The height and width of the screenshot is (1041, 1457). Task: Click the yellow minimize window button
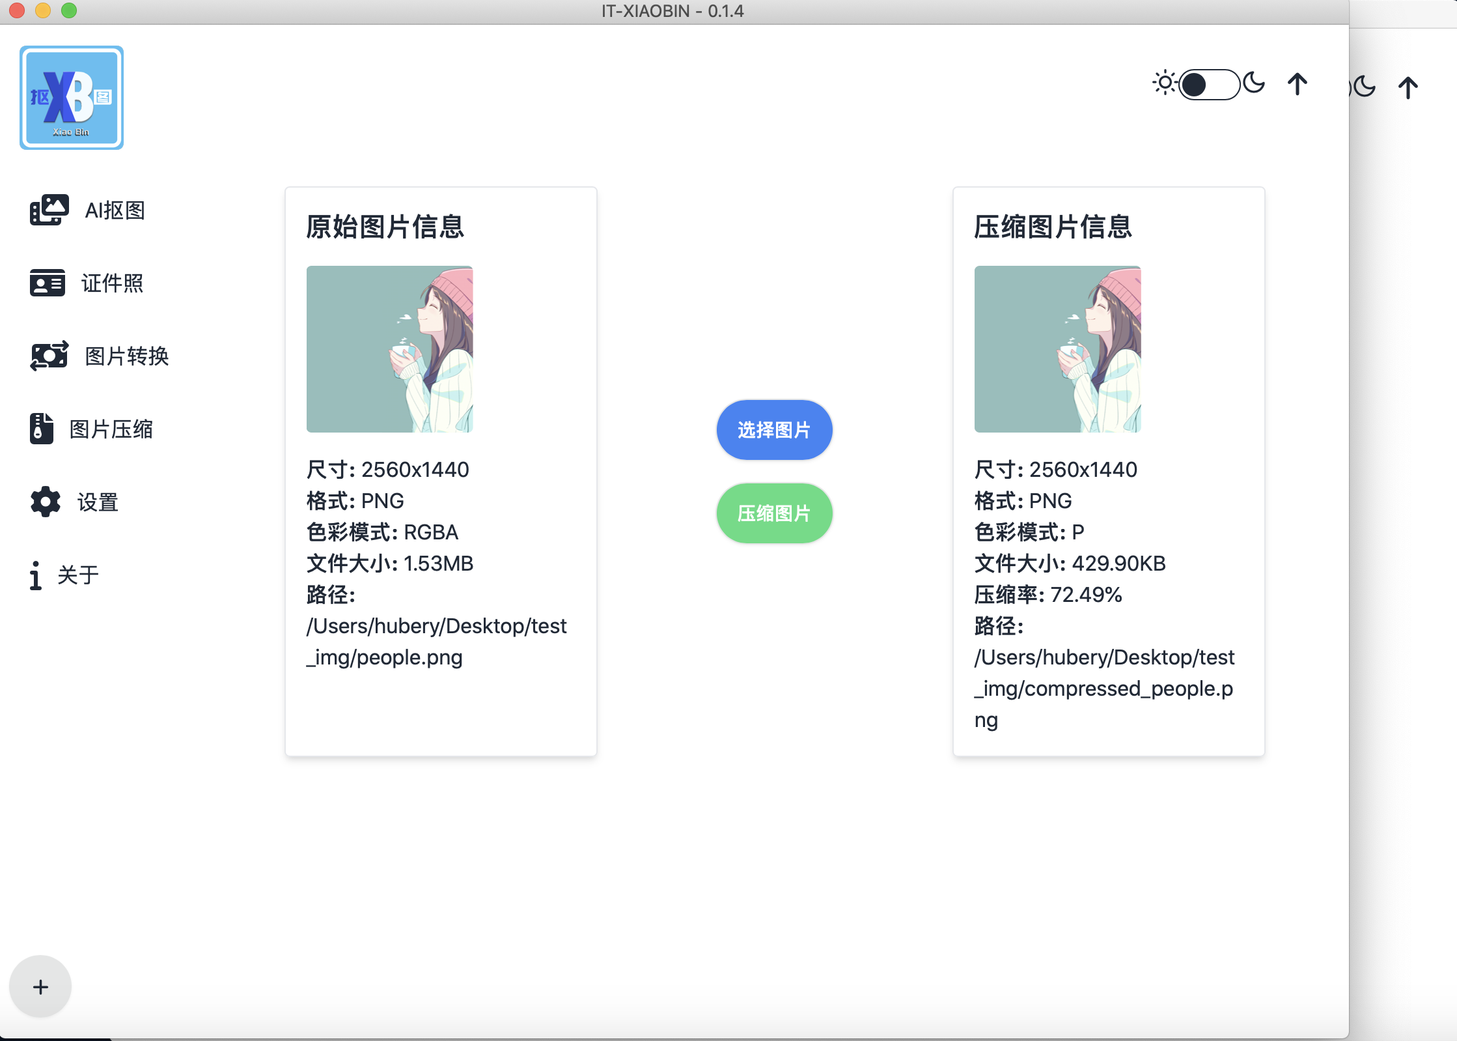[x=43, y=10]
